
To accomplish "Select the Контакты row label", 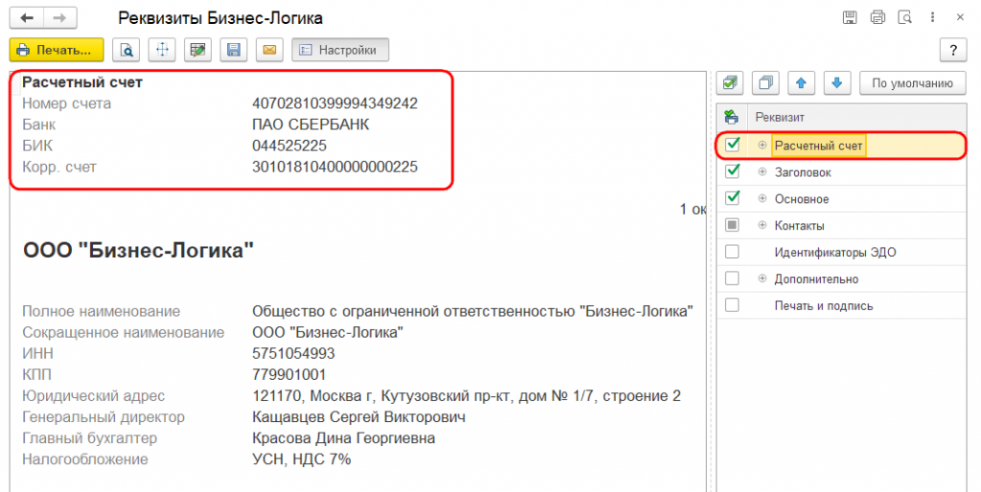I will pyautogui.click(x=800, y=226).
